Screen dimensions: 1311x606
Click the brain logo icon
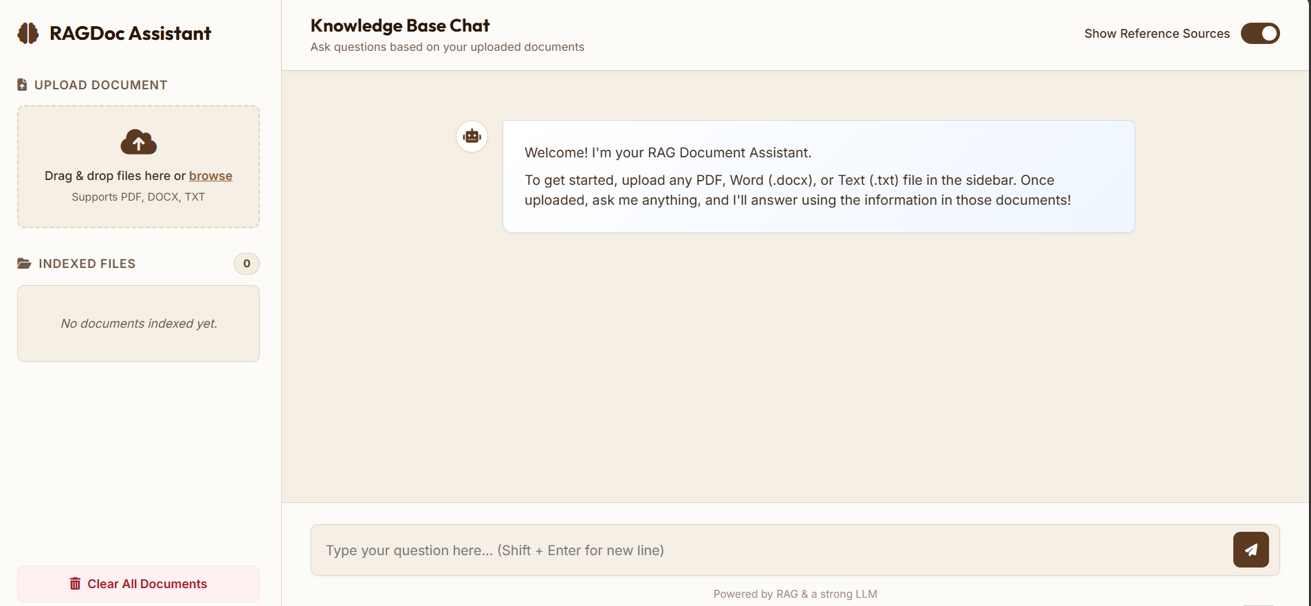pyautogui.click(x=28, y=33)
